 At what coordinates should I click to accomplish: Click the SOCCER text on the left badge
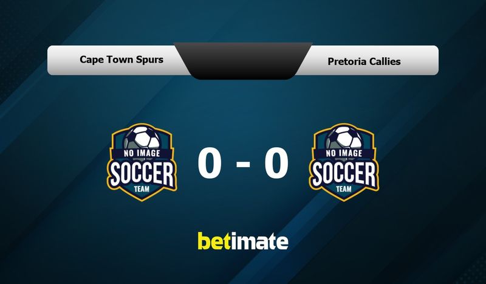tap(142, 174)
